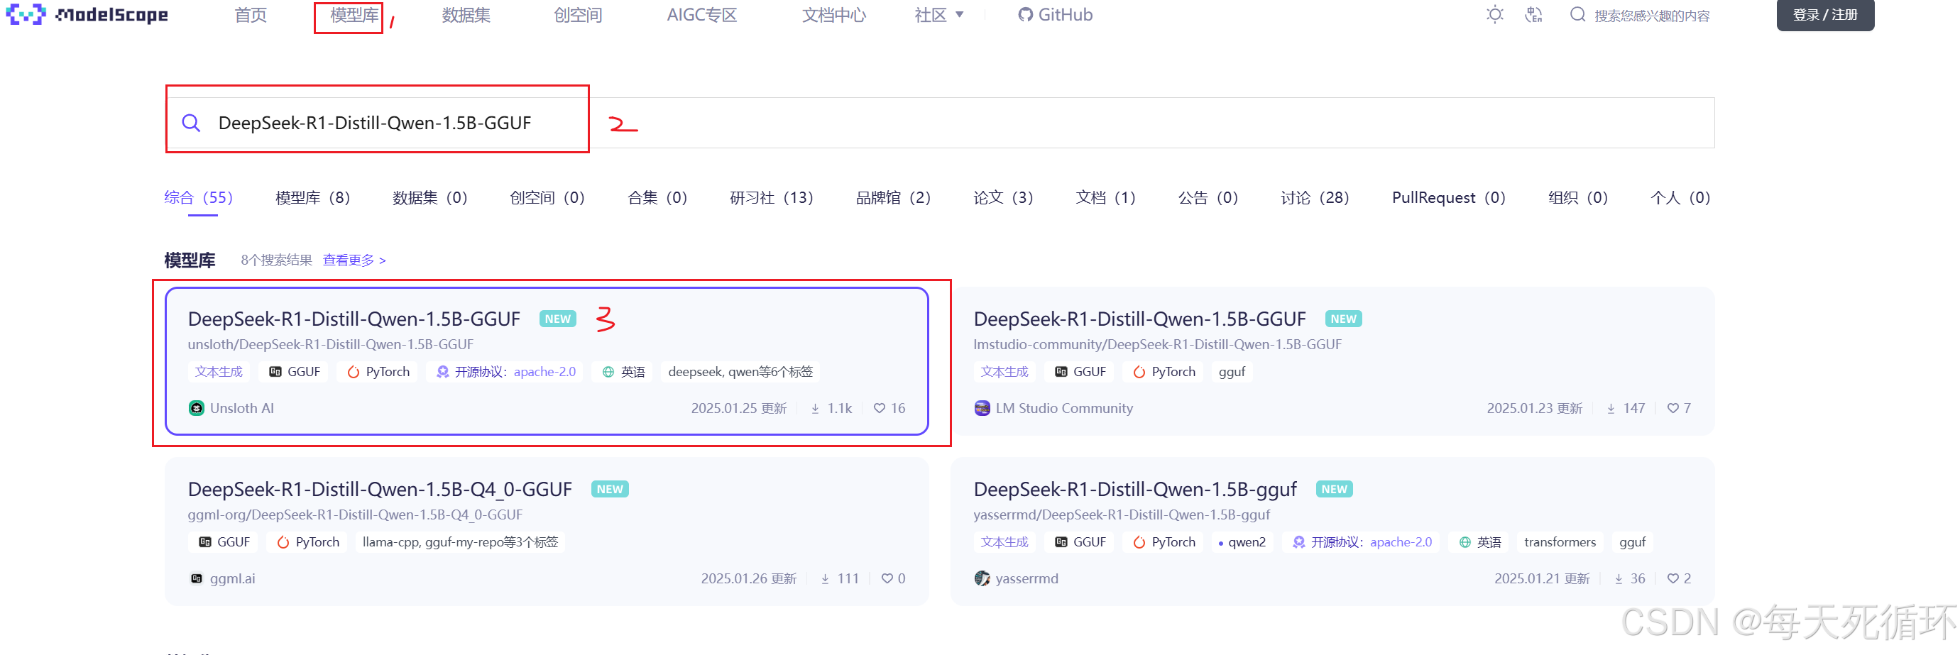Open 创空间 in top navigation
Screen dimensions: 1960x655
[578, 14]
